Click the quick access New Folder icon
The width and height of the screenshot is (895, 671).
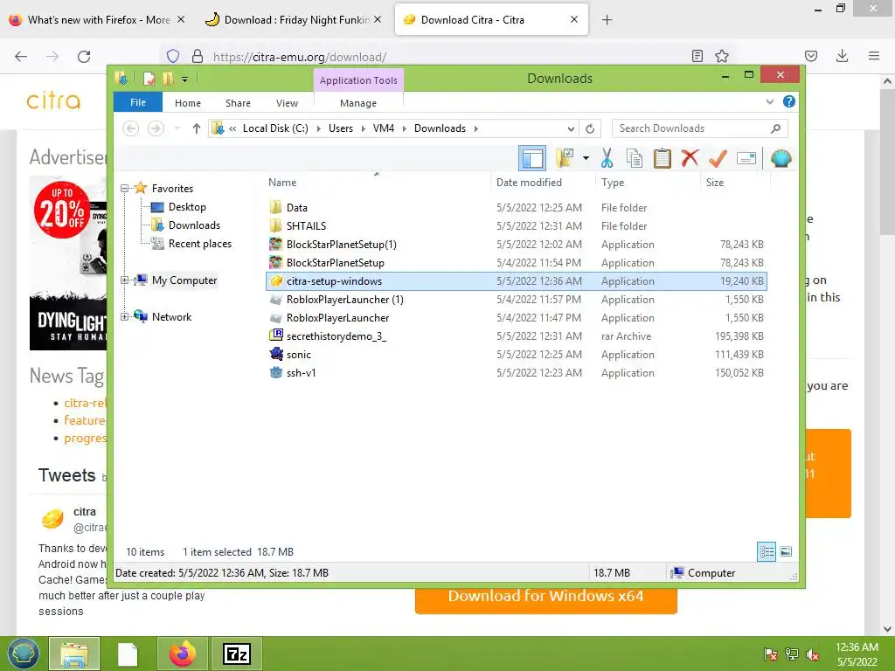tap(168, 78)
